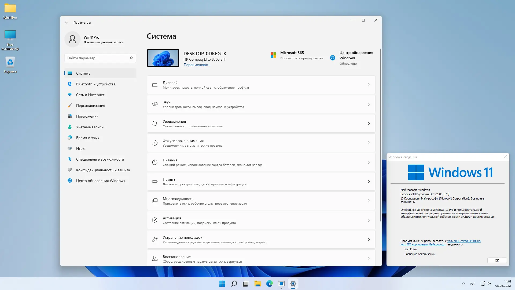
Task: Open the Игры category
Action: pos(80,148)
